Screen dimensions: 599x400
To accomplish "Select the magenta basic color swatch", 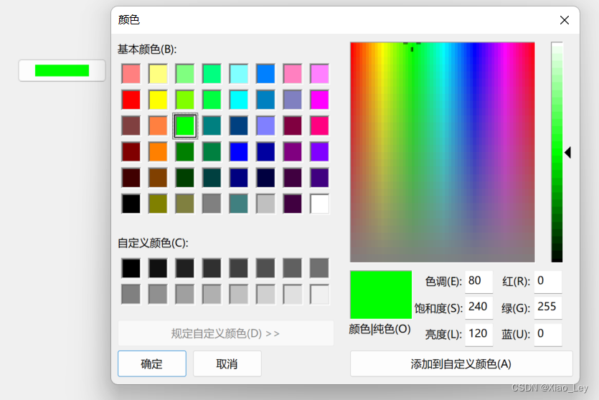I will click(x=319, y=100).
